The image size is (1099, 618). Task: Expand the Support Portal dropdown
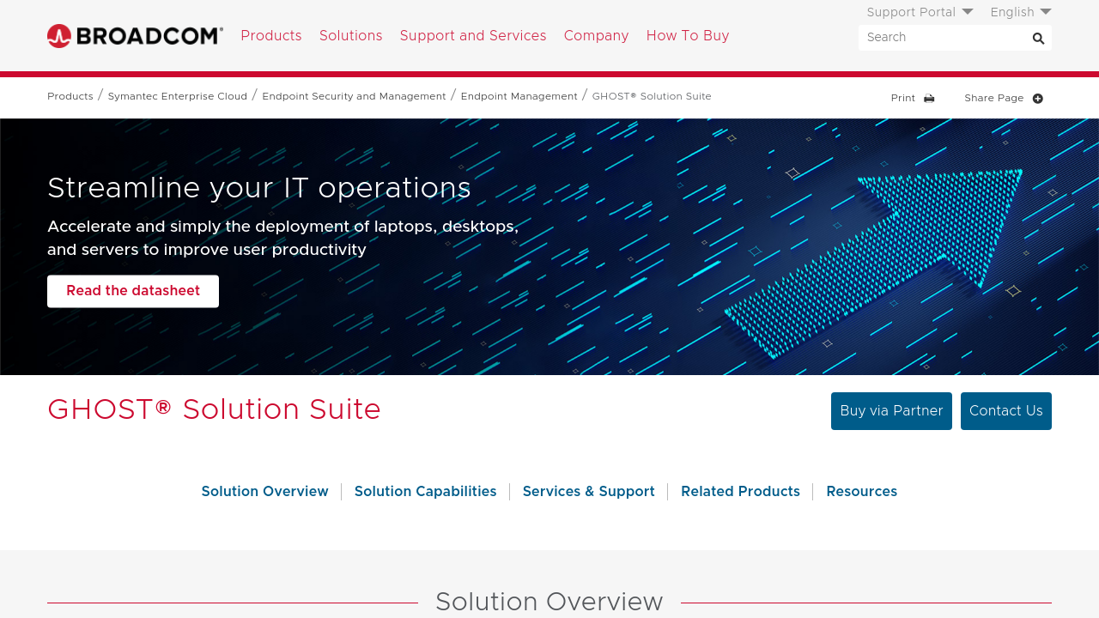pyautogui.click(x=920, y=12)
